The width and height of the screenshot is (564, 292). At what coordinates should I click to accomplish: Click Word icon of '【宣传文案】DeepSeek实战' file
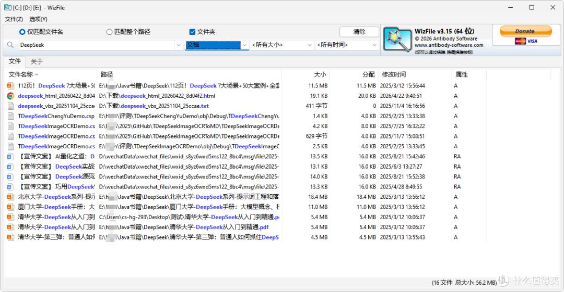click(10, 167)
